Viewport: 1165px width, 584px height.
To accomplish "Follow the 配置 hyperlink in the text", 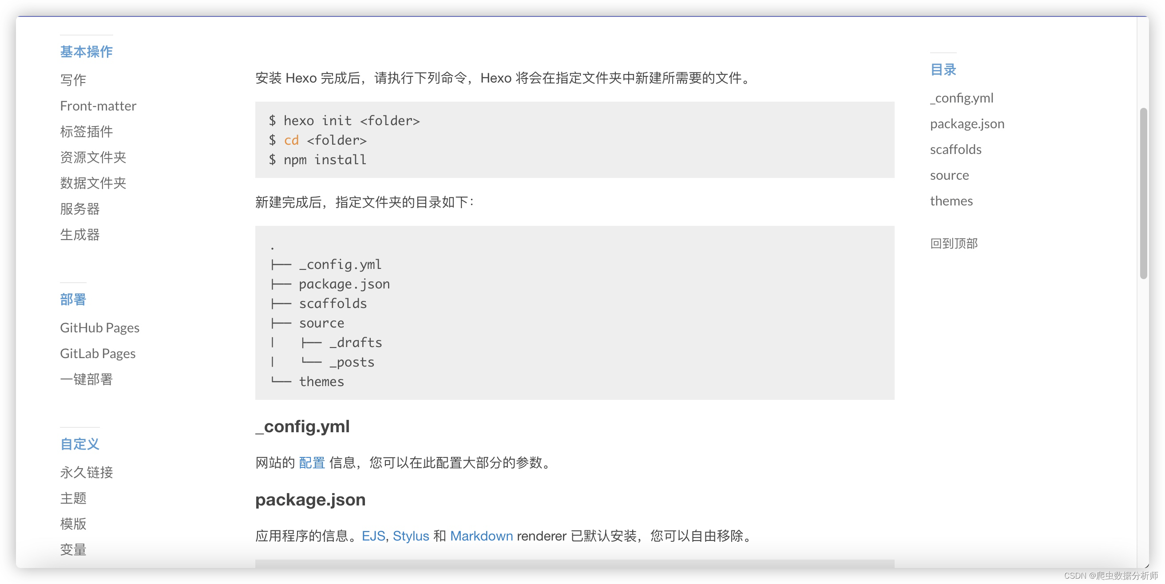I will [x=312, y=462].
